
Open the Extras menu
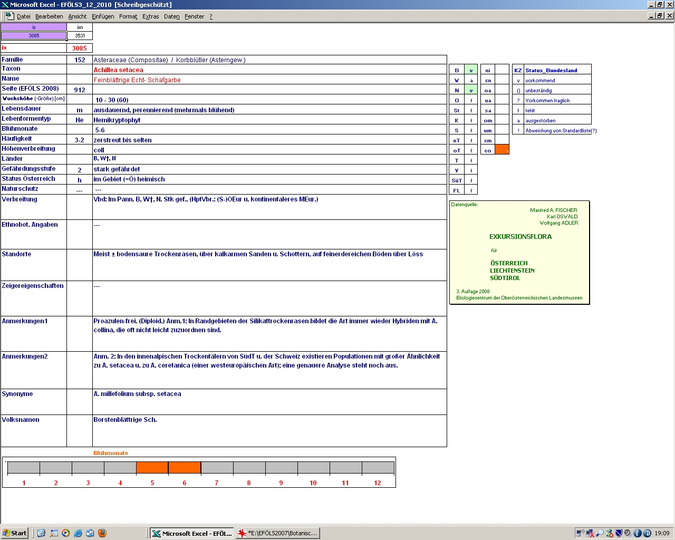pos(150,16)
